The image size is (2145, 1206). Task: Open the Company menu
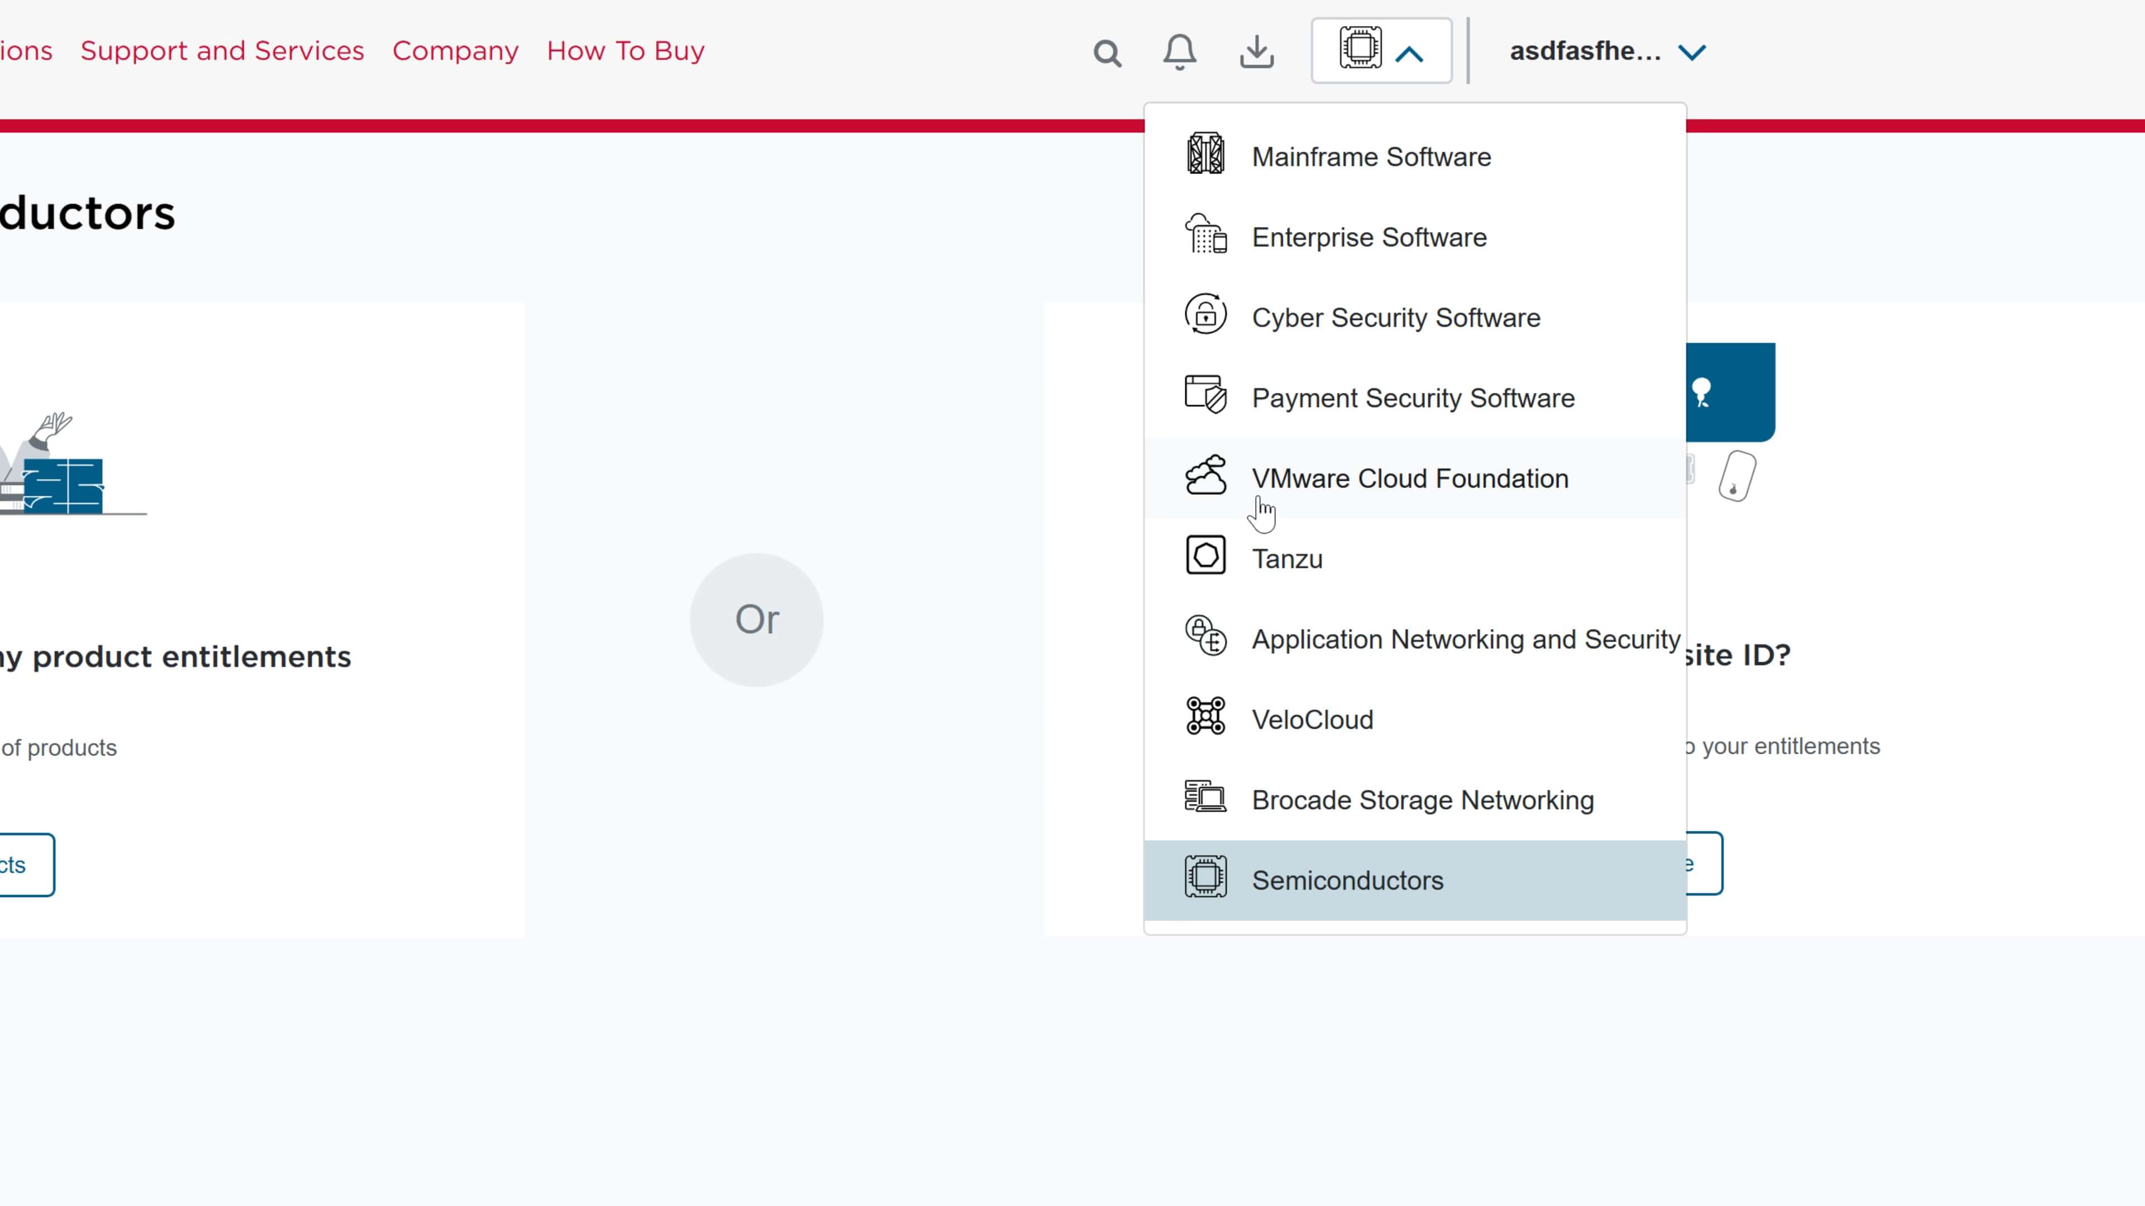point(455,51)
